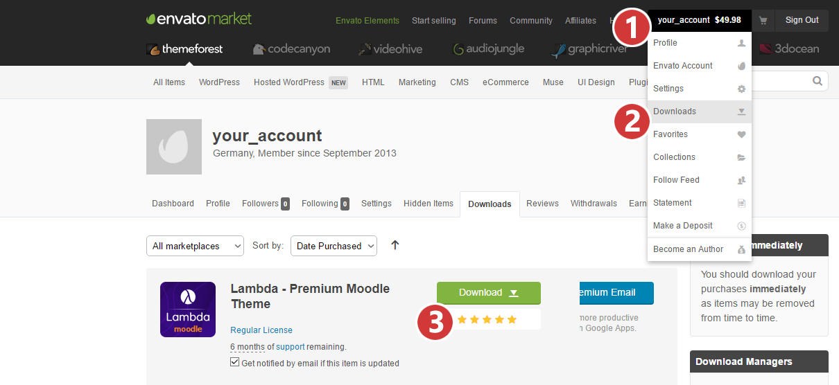Uncheck the email update notification checkbox
This screenshot has width=839, height=385.
pos(234,363)
